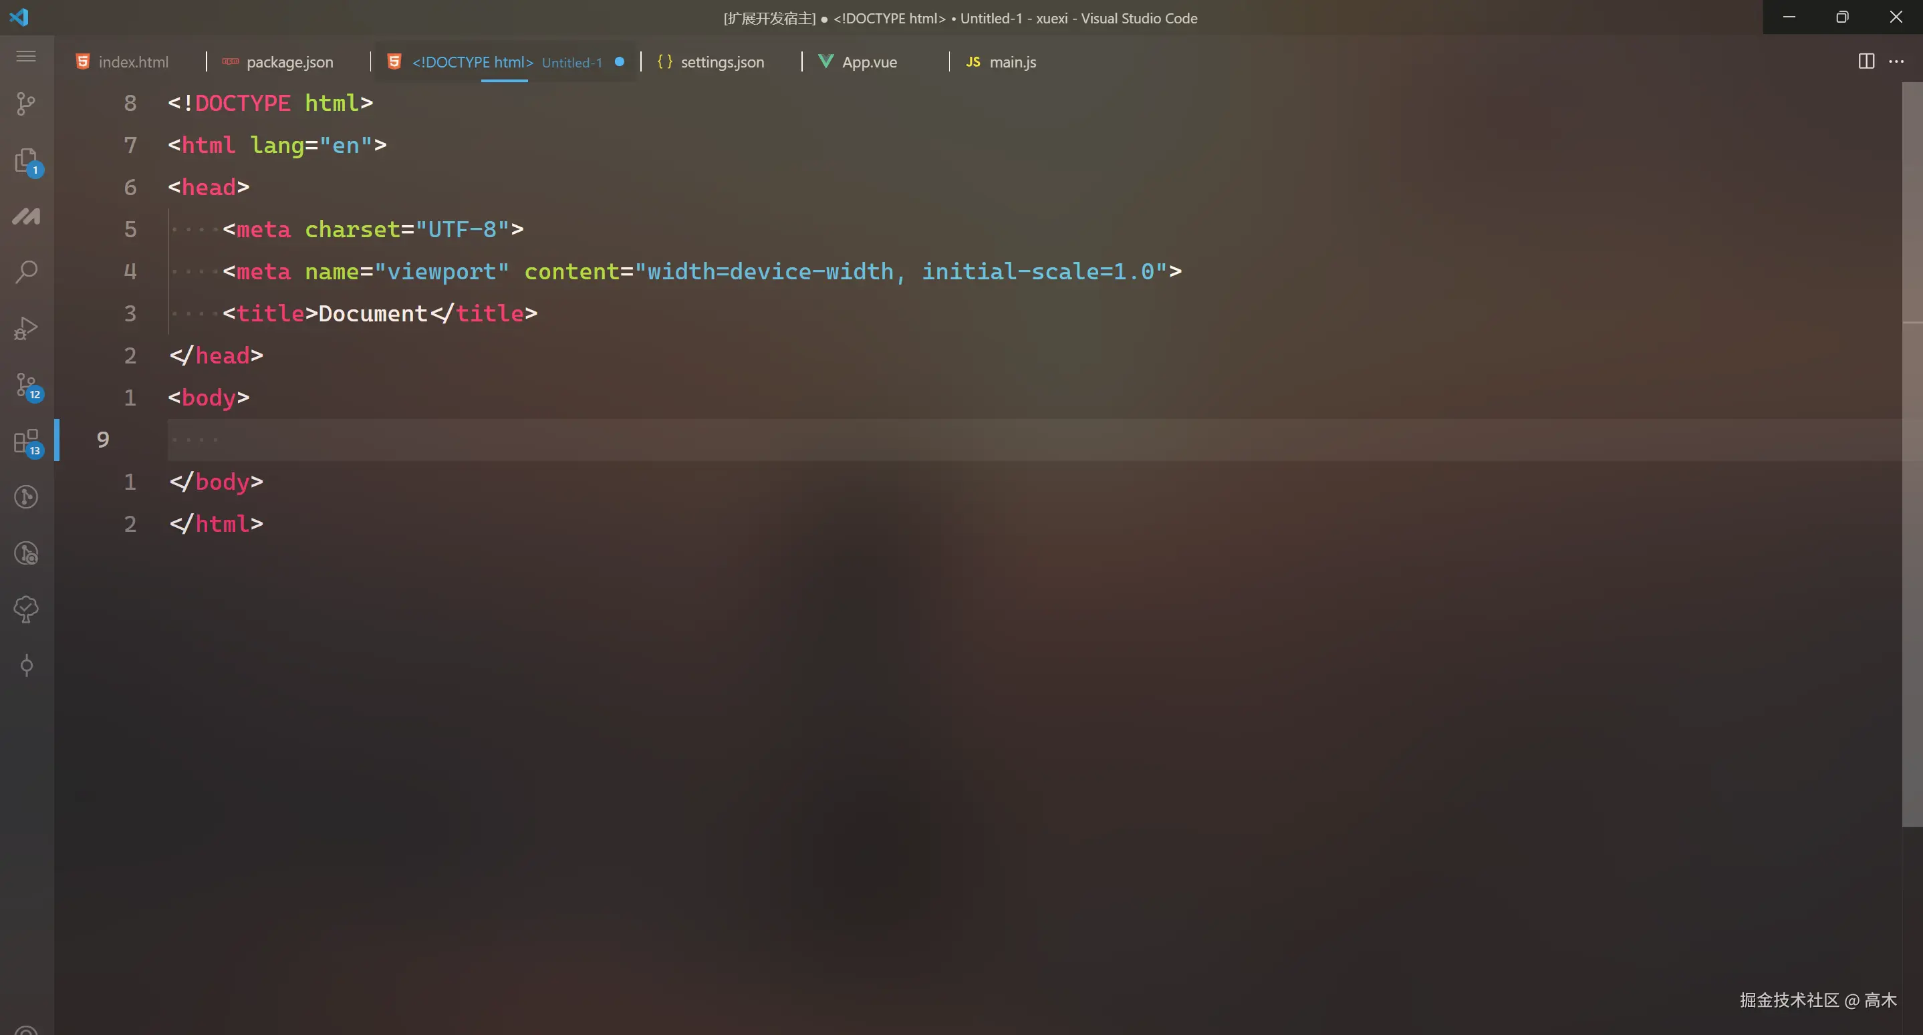Open the circled git graph icon
Screen dimensions: 1923x1035
point(26,497)
